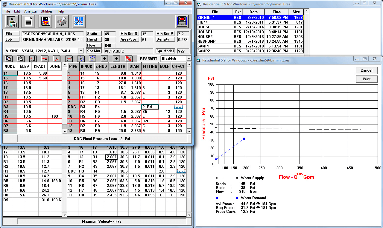Click the DDC Fixed Pressure Loss status bar
This screenshot has width=383, height=228.
click(102, 139)
